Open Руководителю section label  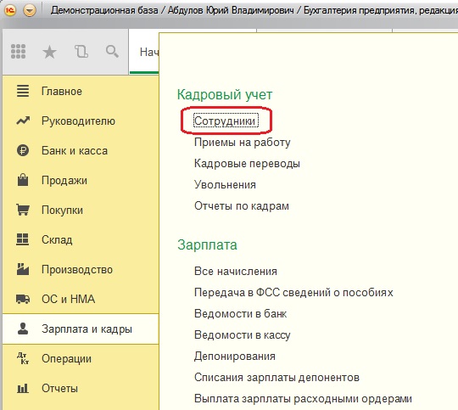[78, 121]
